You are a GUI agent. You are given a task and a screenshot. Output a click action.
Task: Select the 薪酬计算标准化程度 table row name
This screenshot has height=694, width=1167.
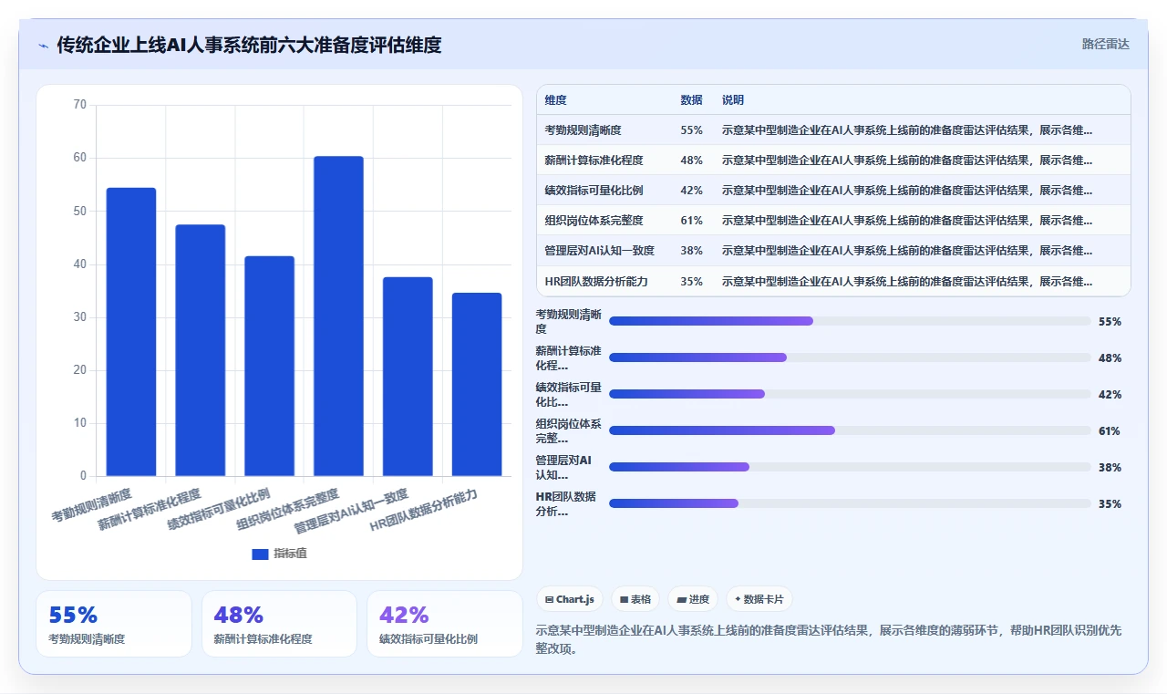pos(594,161)
